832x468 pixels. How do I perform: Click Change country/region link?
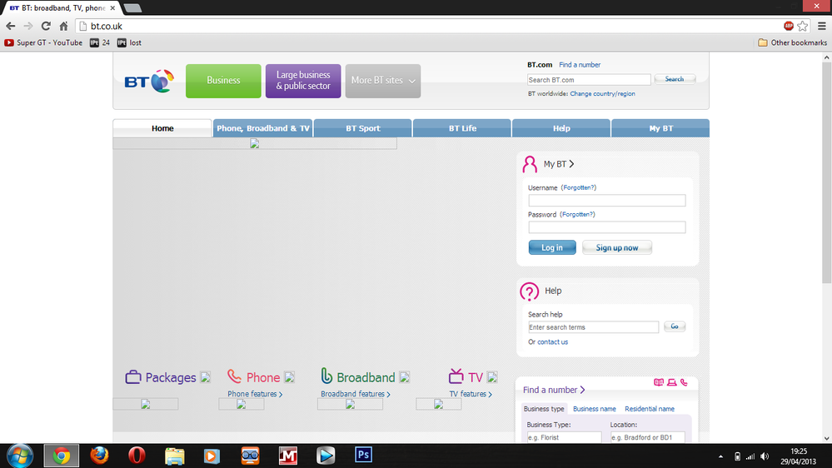pos(602,94)
